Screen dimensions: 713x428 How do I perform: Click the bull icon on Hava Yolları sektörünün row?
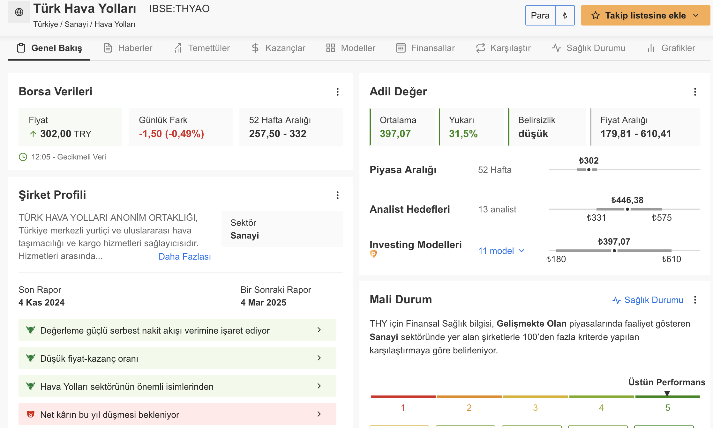point(31,386)
